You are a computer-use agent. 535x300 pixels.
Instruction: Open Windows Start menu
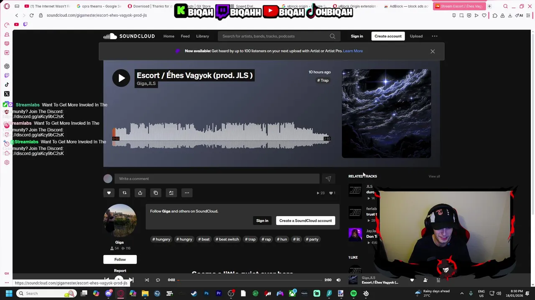point(9,293)
